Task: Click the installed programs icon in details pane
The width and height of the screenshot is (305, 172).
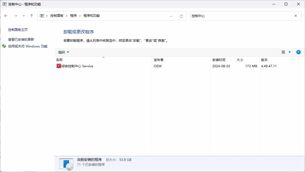Action: [66, 164]
